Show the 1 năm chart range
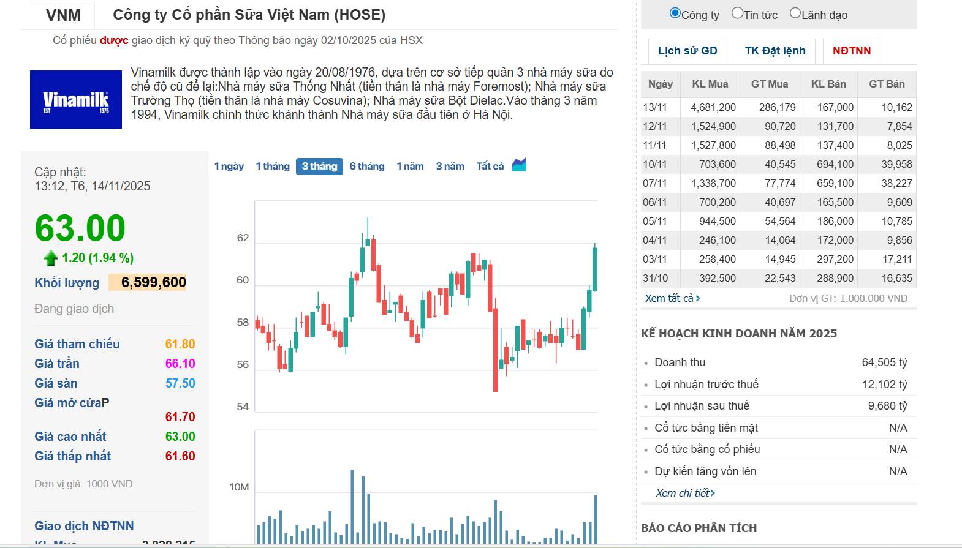The image size is (962, 548). point(410,167)
